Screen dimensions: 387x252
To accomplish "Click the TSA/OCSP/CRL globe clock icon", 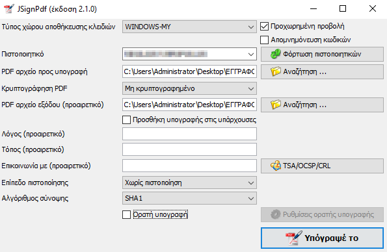I will point(275,166).
